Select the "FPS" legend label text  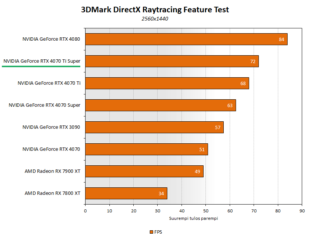158,232
